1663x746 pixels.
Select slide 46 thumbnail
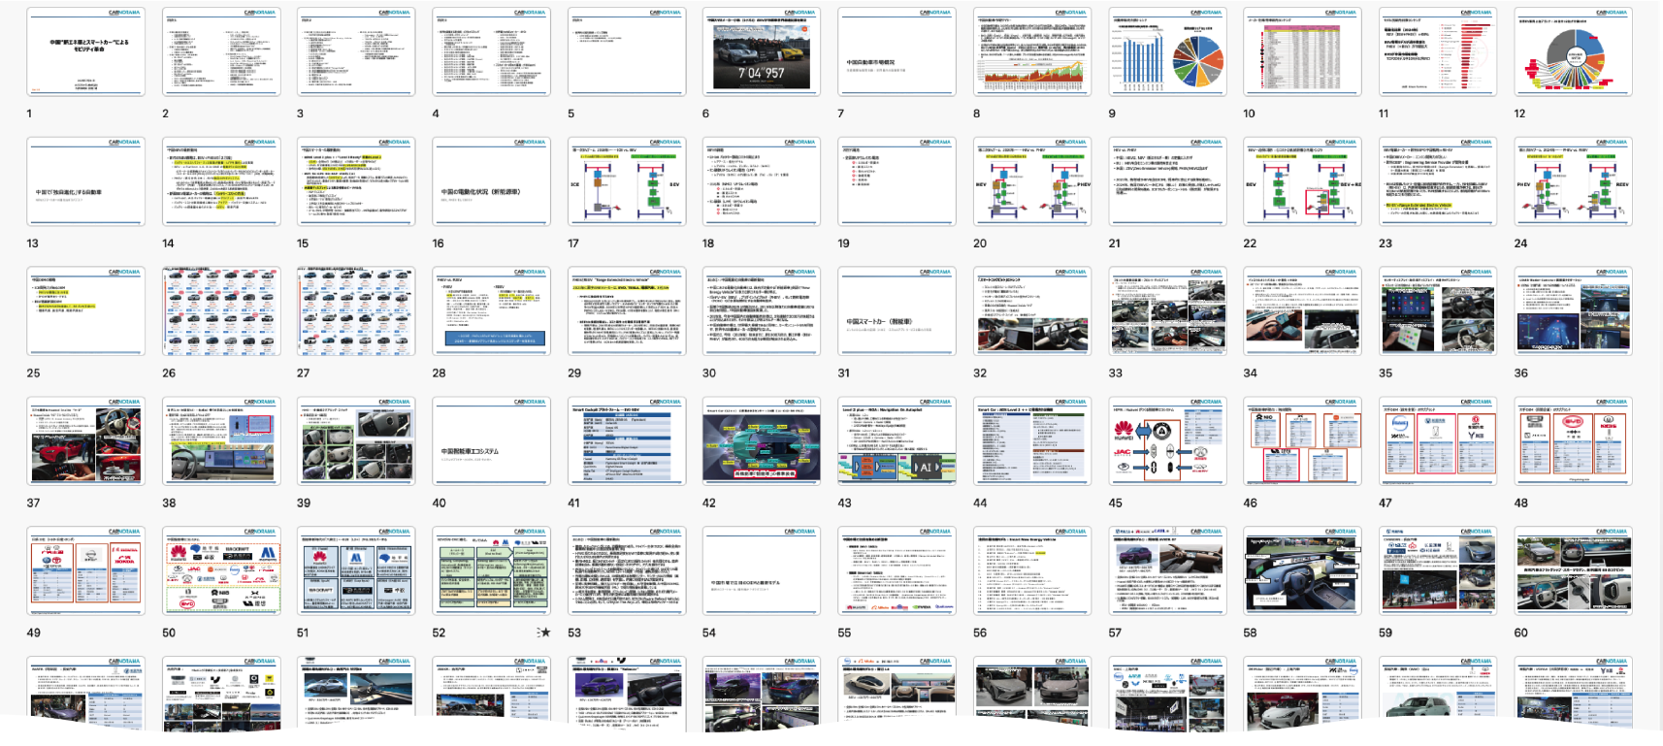click(1303, 441)
